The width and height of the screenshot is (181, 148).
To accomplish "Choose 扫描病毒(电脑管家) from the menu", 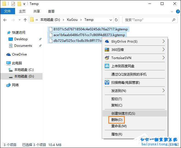I will pos(135,82).
